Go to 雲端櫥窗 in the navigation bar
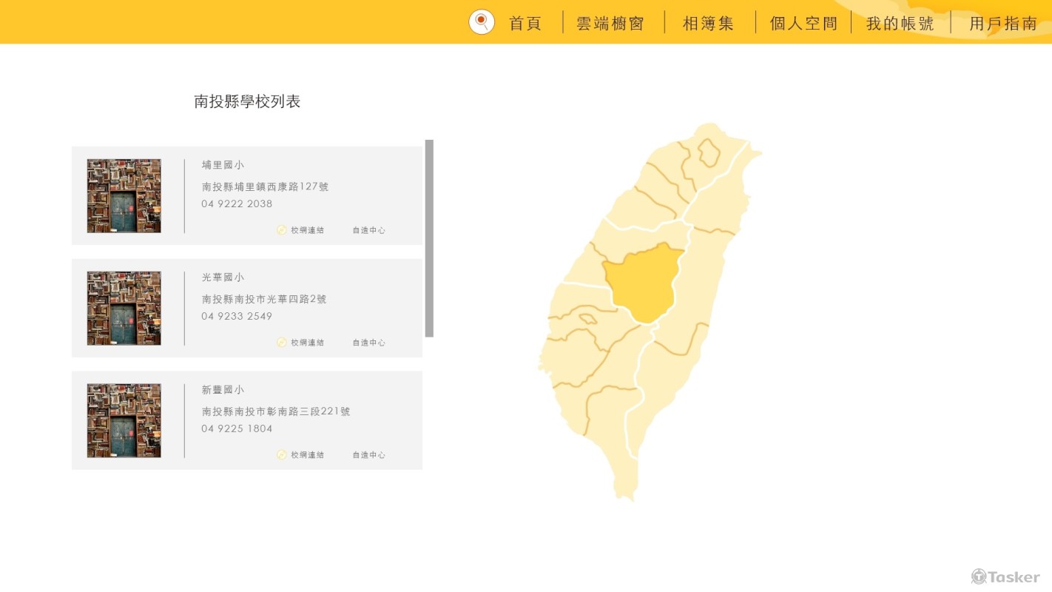The image size is (1052, 592). tap(610, 24)
